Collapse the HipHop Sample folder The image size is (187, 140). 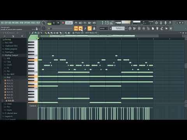click(x=10, y=55)
